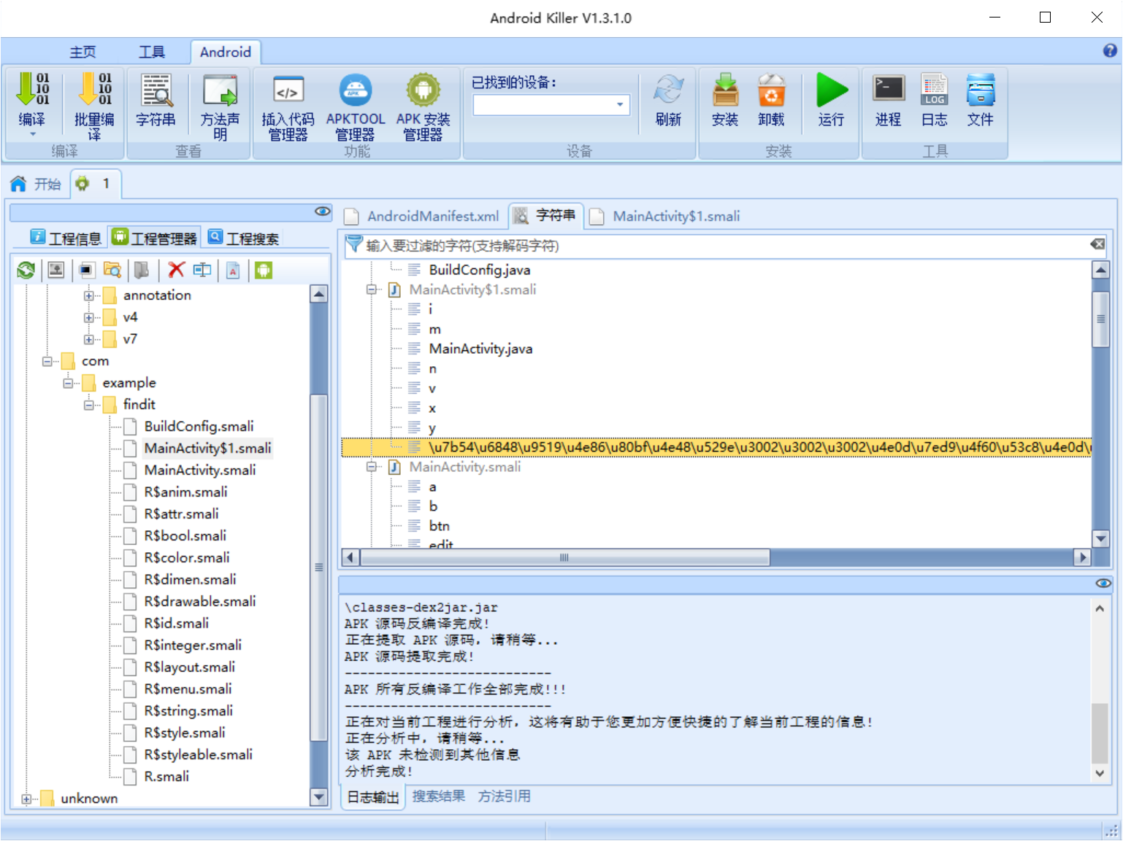Collapse the example folder
The image size is (1123, 841).
click(68, 383)
